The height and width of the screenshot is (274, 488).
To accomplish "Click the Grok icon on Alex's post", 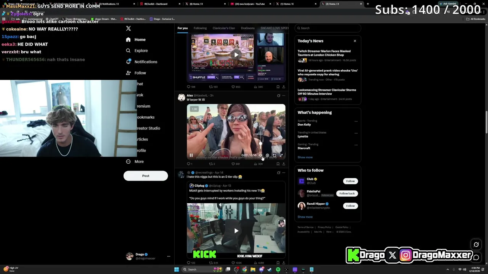I will (x=278, y=96).
